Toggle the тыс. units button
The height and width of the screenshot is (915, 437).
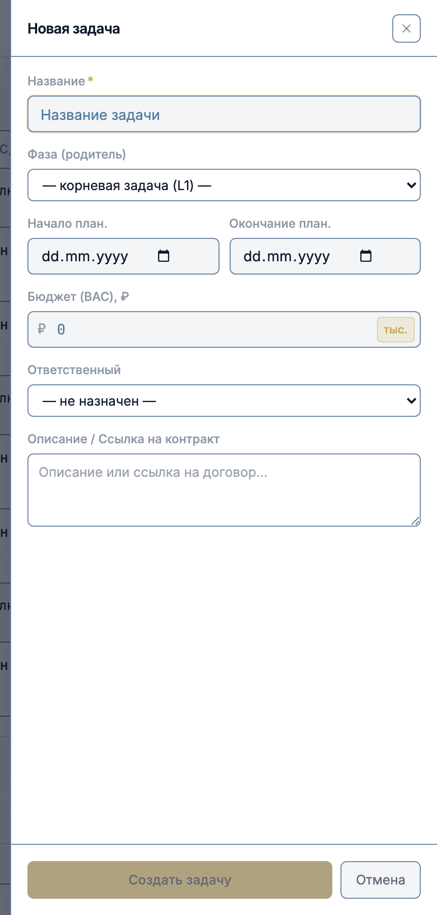(x=395, y=329)
